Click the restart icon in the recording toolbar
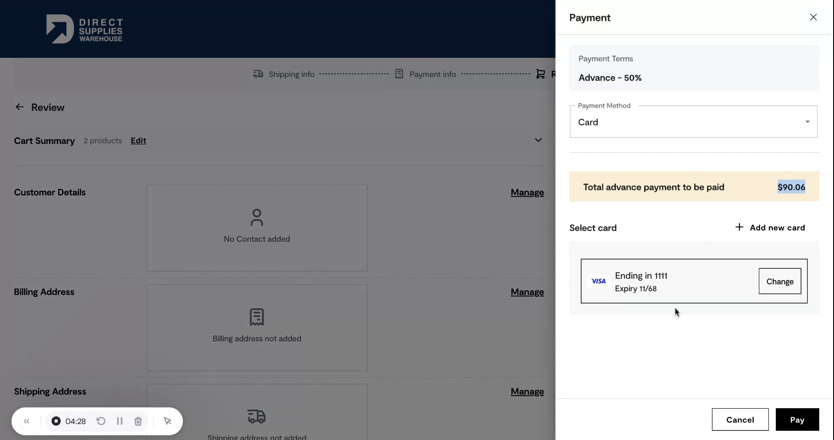This screenshot has height=440, width=834. 101,421
